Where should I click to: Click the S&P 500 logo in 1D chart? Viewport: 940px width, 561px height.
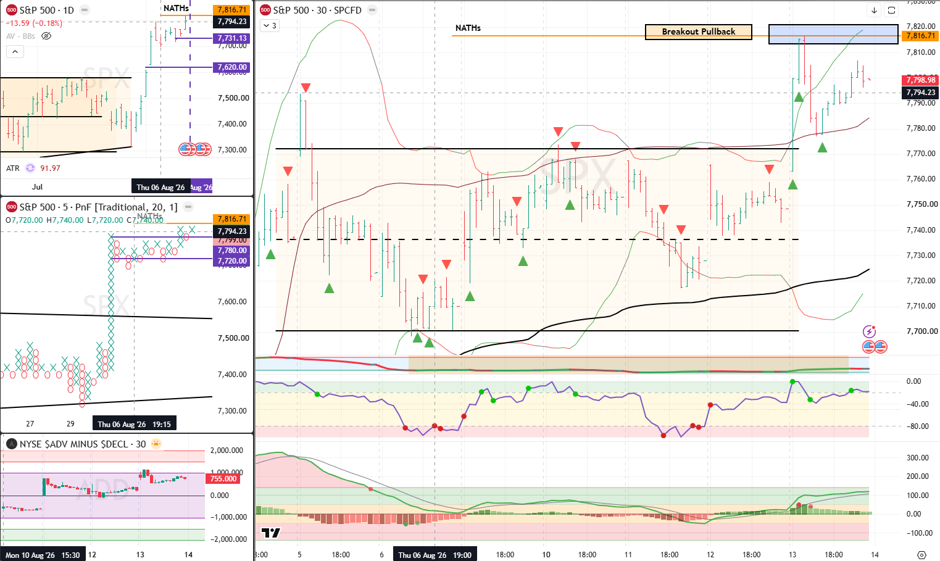tap(12, 10)
